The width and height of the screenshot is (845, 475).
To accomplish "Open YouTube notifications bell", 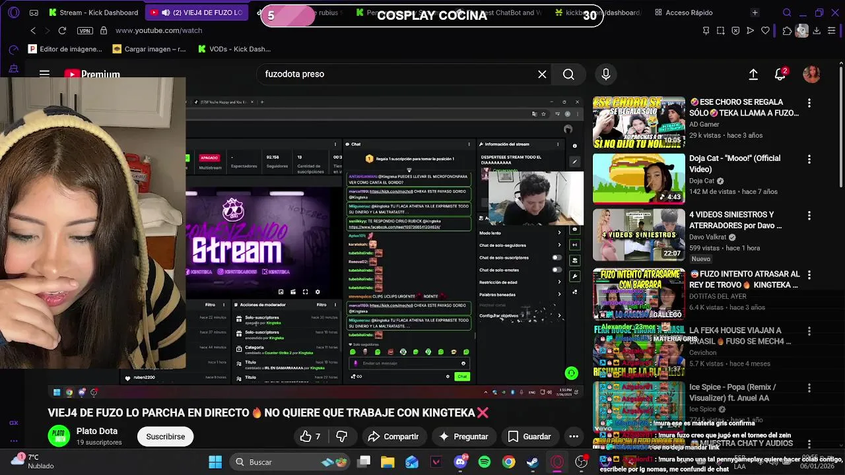I will (x=780, y=75).
